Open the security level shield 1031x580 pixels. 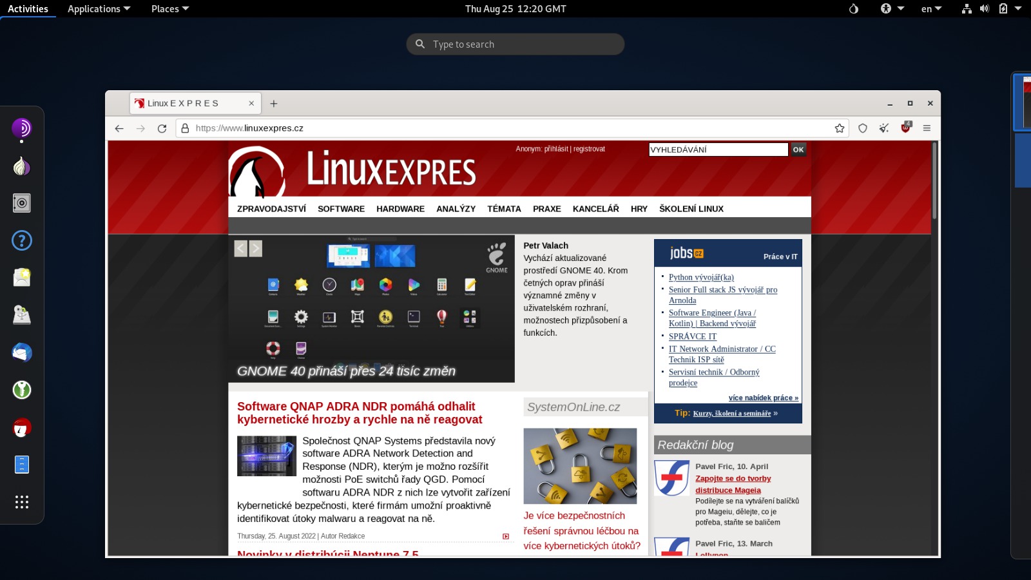point(863,128)
